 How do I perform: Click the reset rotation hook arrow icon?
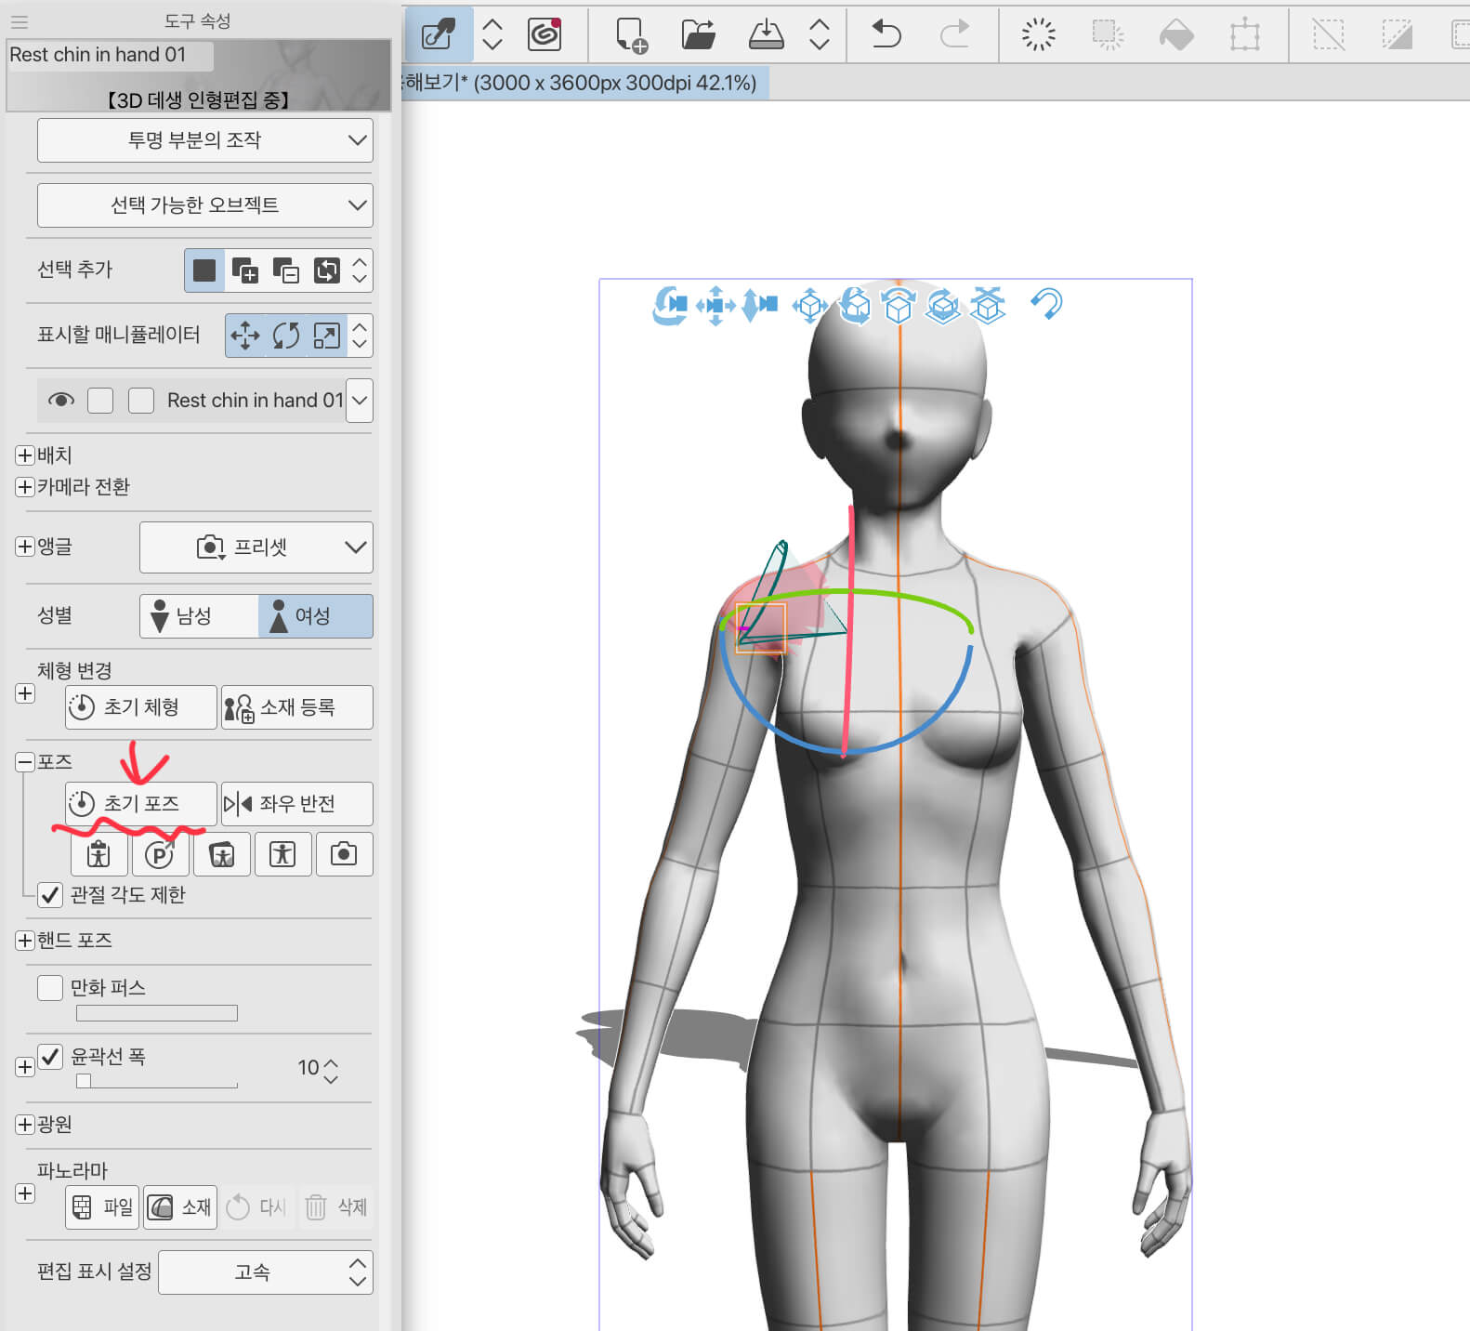(x=1047, y=304)
